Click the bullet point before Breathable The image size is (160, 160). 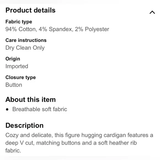coord(7,110)
